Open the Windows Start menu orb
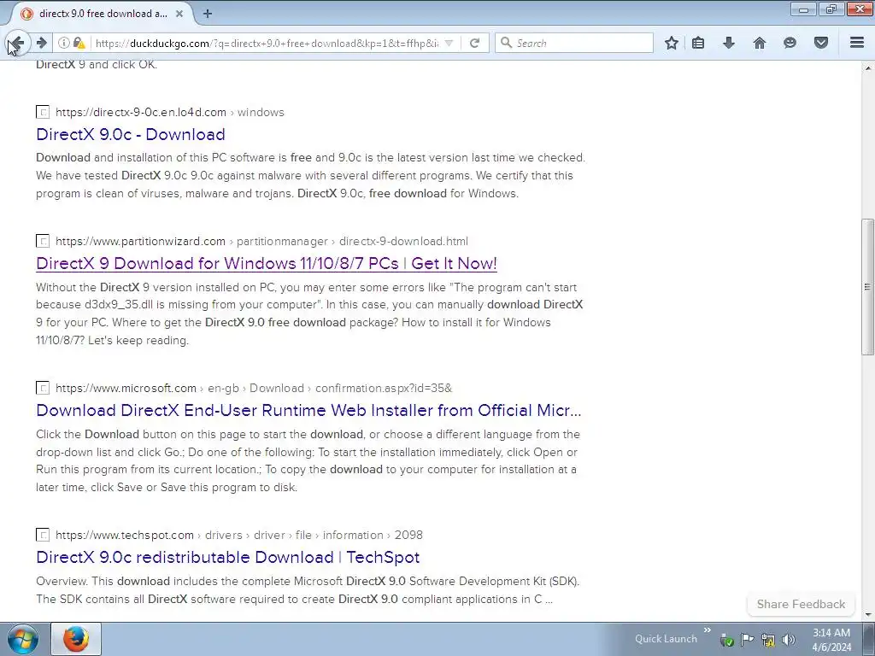The image size is (875, 656). point(23,639)
